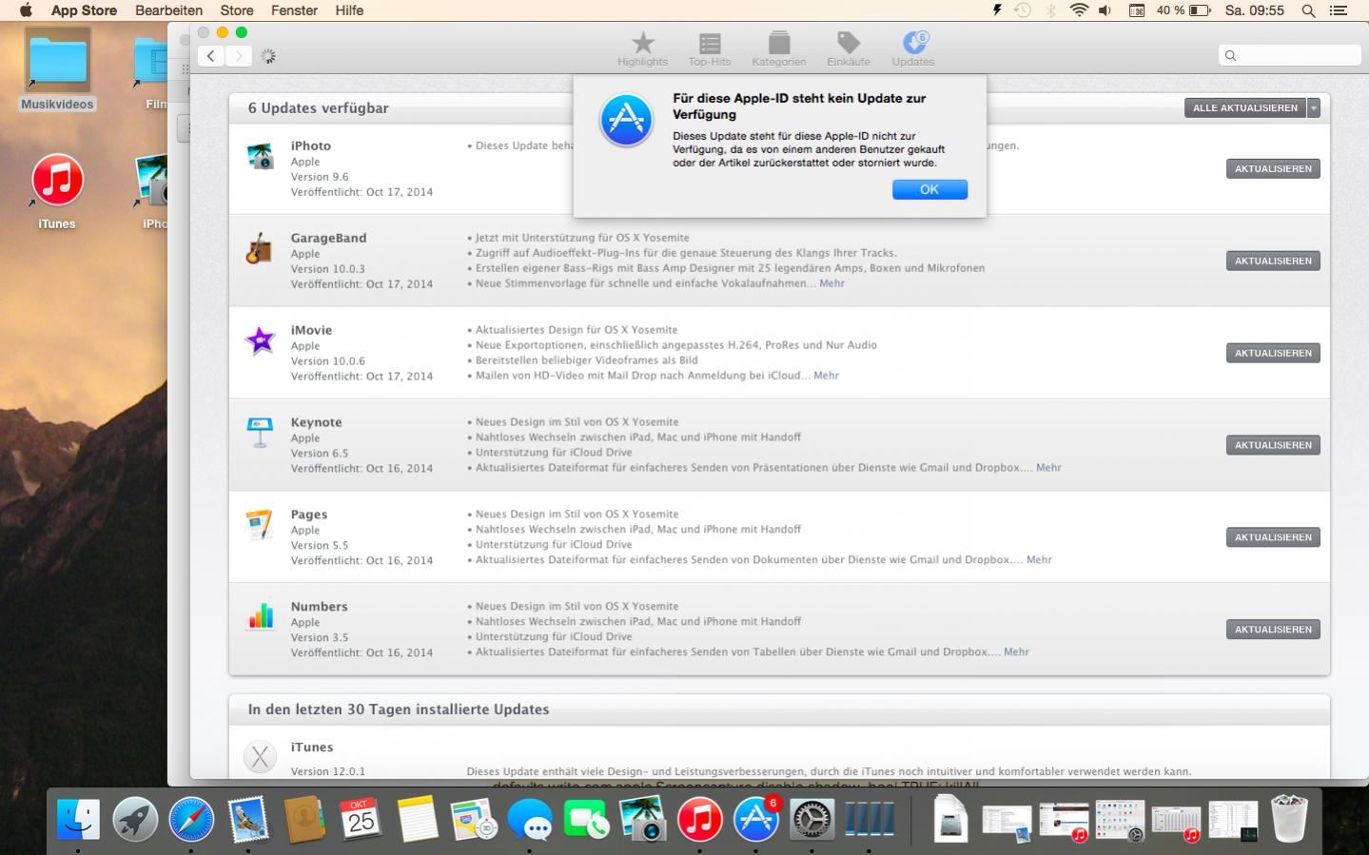The image size is (1369, 855).
Task: Update iMovie with its Aktualisieren button
Action: coord(1273,353)
